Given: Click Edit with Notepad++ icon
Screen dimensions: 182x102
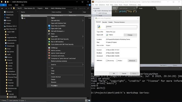Looking at the screenshot, I should click(x=49, y=31).
